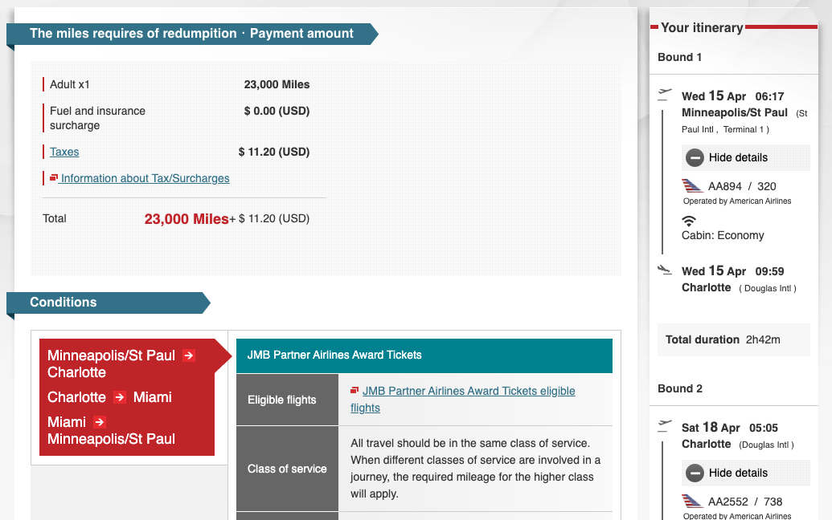The height and width of the screenshot is (520, 832).
Task: Click the minus icon on Bound 1 Hide details
Action: coord(694,157)
